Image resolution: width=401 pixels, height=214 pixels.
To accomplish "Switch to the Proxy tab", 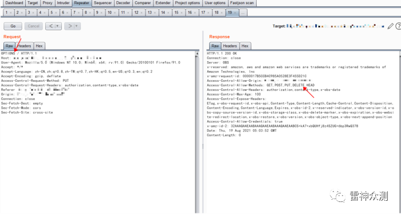I will pos(48,3).
